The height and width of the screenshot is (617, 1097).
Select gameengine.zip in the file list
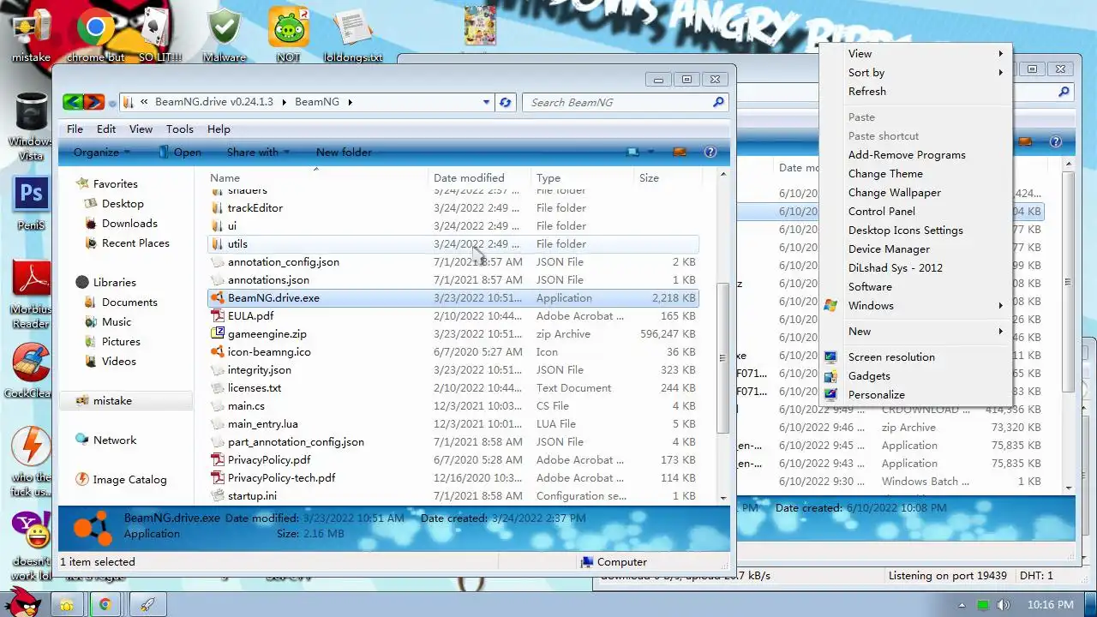(453, 334)
